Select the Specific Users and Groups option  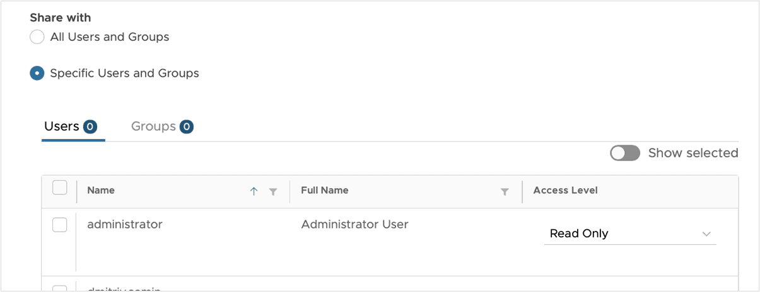37,74
